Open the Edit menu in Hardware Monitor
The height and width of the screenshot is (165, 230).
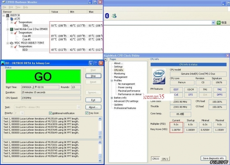pos(11,7)
